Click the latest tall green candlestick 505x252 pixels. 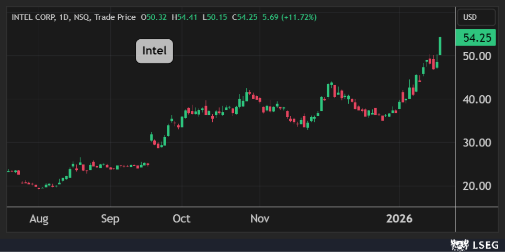(x=441, y=46)
